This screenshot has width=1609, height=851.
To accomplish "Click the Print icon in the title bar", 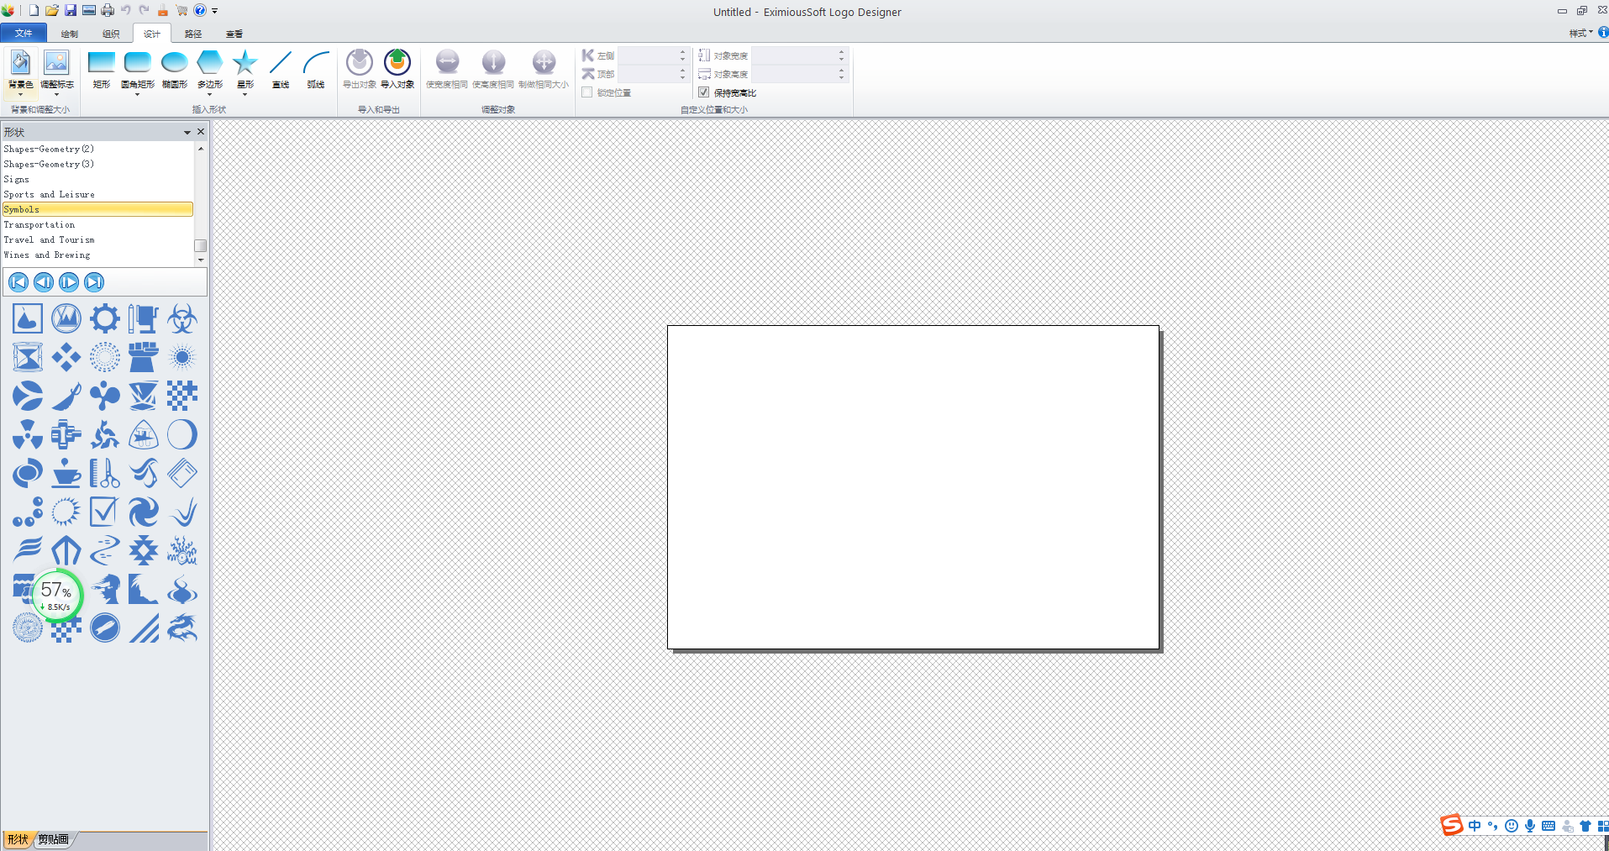I will (108, 10).
